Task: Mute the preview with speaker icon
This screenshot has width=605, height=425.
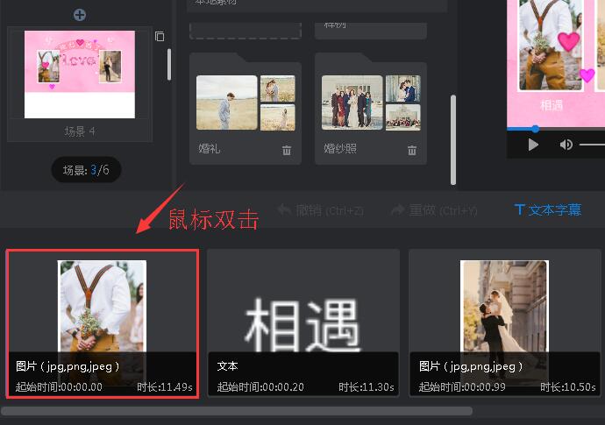Action: coord(566,145)
